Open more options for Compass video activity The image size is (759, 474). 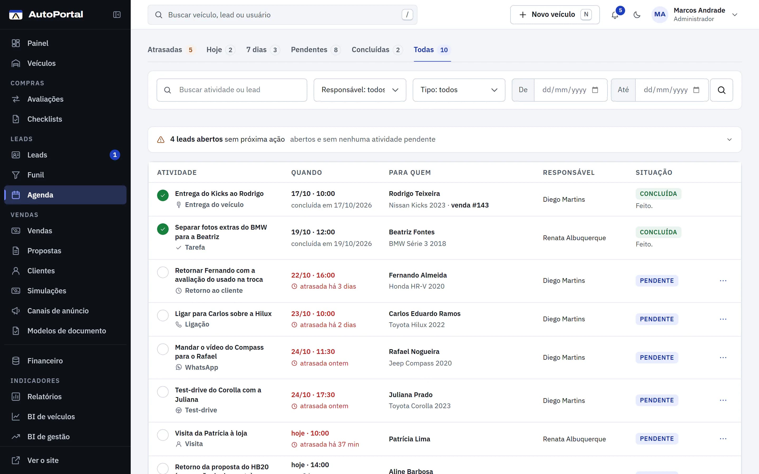pyautogui.click(x=723, y=358)
